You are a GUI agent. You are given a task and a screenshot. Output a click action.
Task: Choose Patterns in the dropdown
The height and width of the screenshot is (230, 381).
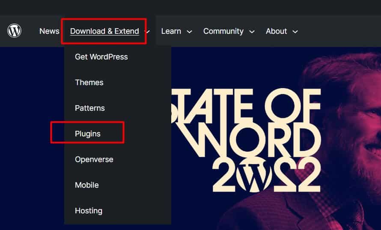pos(90,108)
